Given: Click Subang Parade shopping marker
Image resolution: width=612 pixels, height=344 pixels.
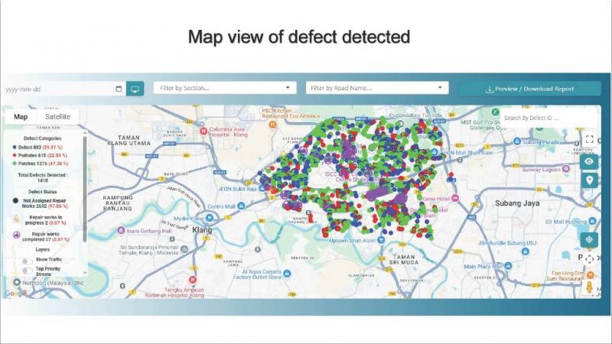Looking at the screenshot, I should [x=517, y=141].
